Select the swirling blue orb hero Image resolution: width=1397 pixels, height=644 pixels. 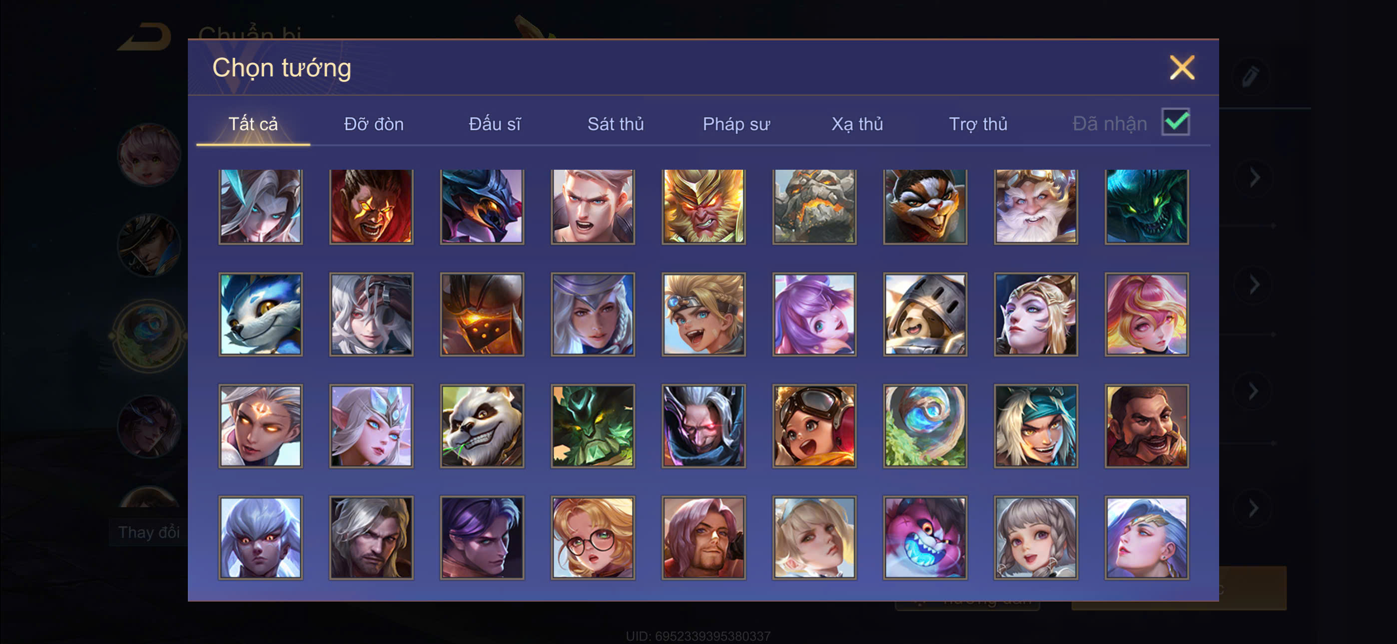pyautogui.click(x=925, y=426)
